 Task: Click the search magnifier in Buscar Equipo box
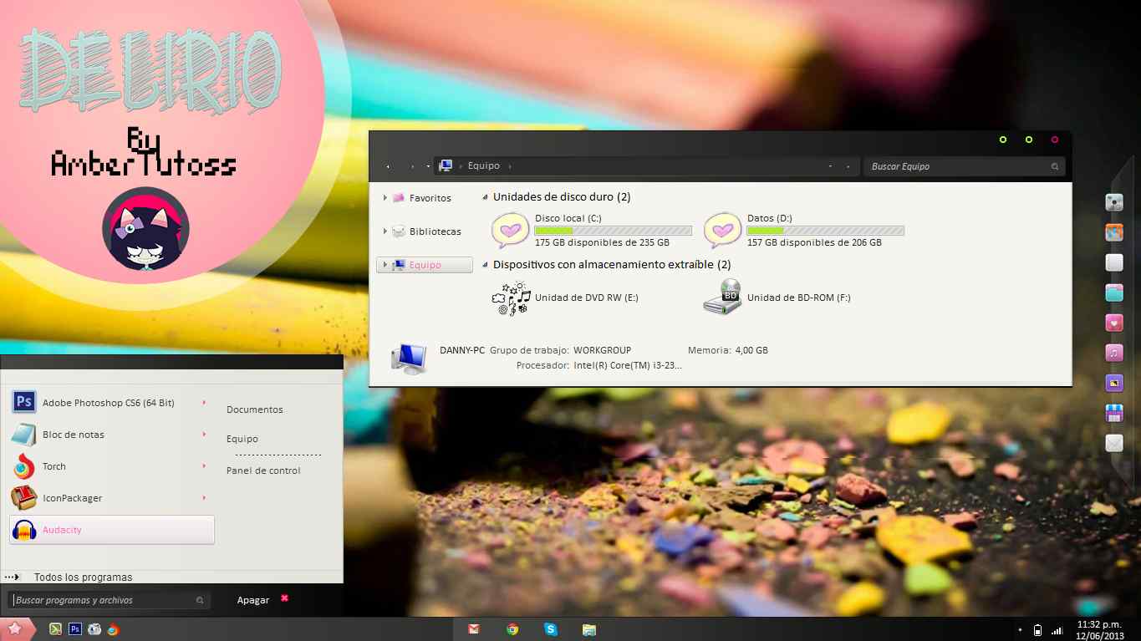coord(1057,166)
